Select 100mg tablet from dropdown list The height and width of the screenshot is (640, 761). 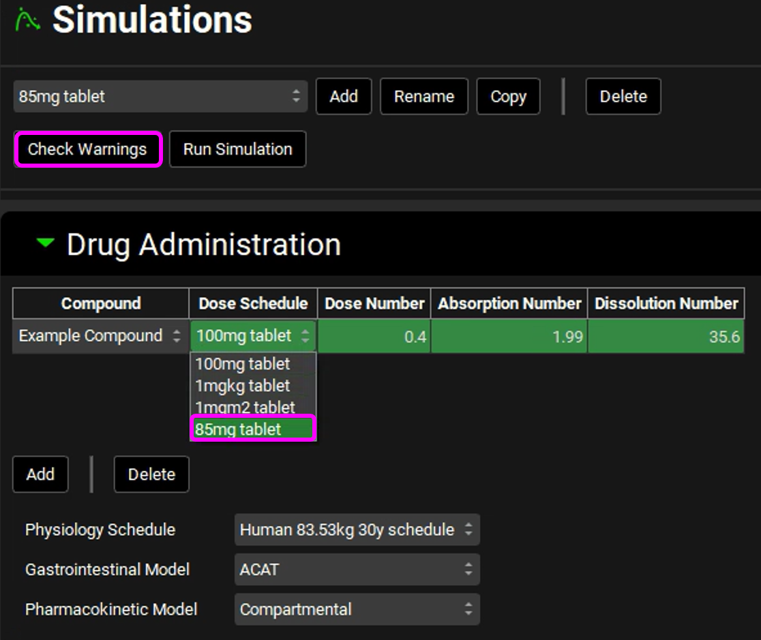tap(243, 364)
